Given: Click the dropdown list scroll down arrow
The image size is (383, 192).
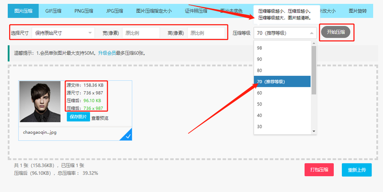Looking at the screenshot, I should (314, 131).
